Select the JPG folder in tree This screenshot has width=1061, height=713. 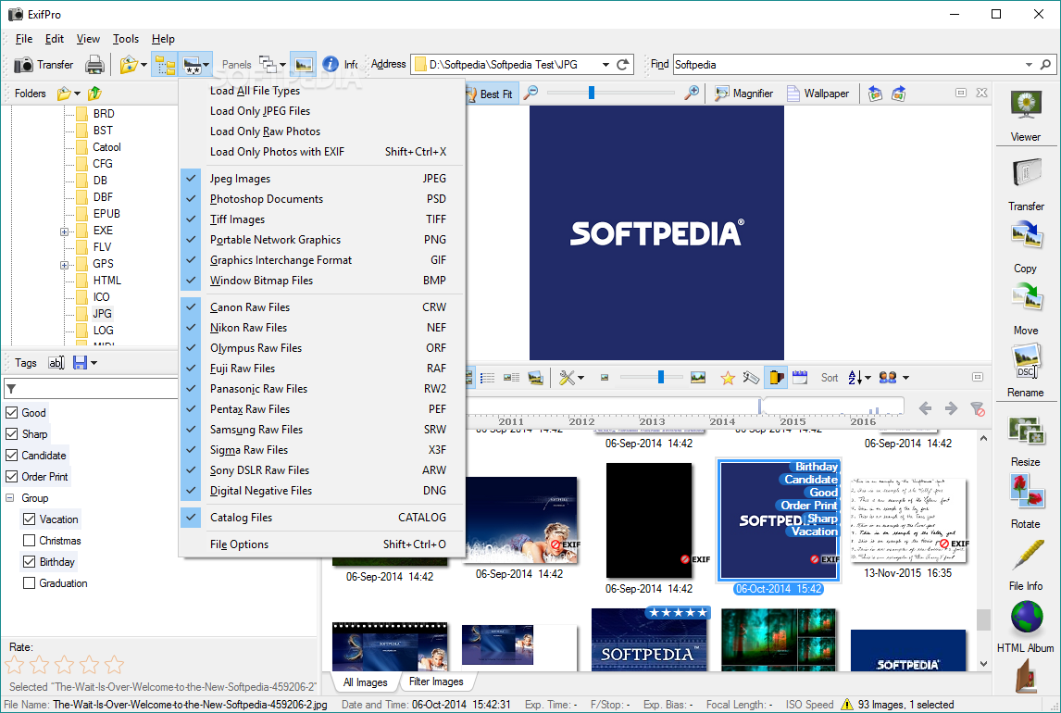(x=102, y=313)
